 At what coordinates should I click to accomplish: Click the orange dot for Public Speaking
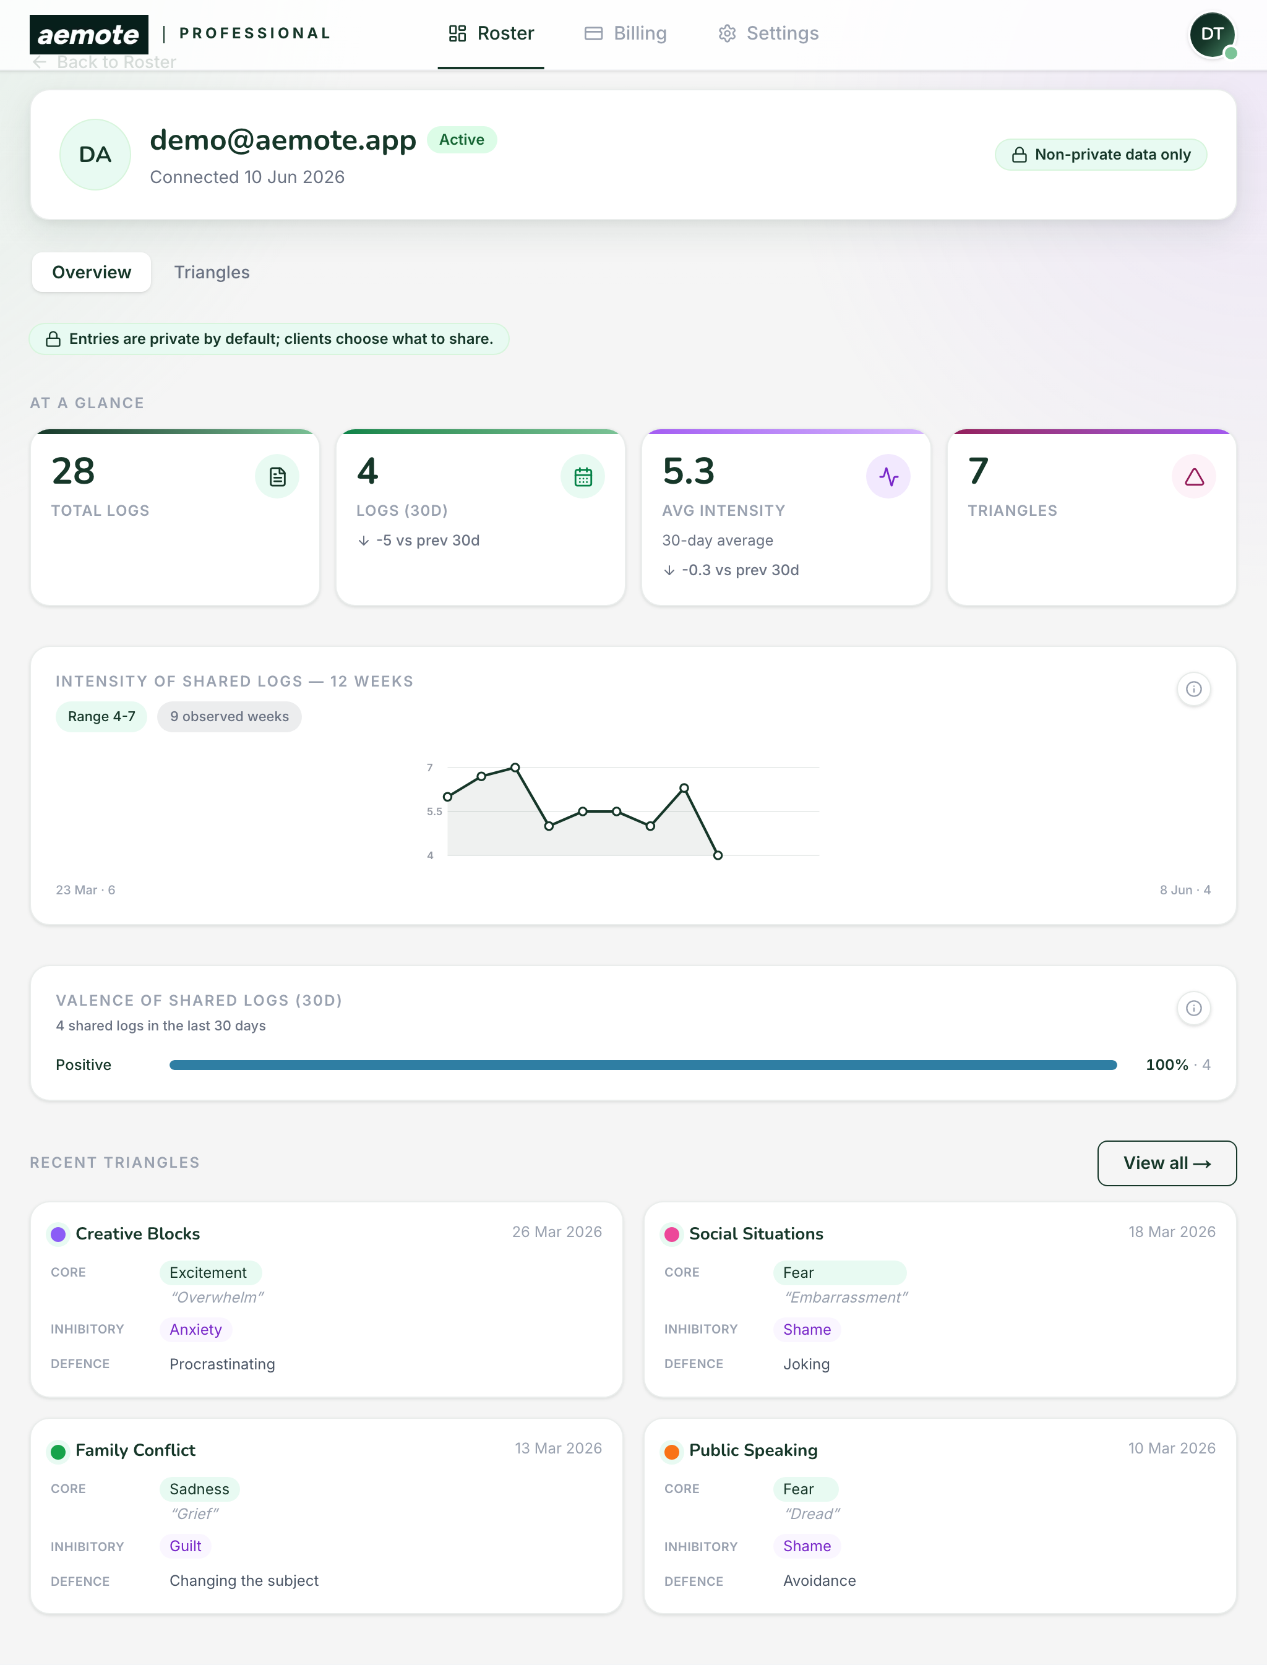pos(671,1452)
